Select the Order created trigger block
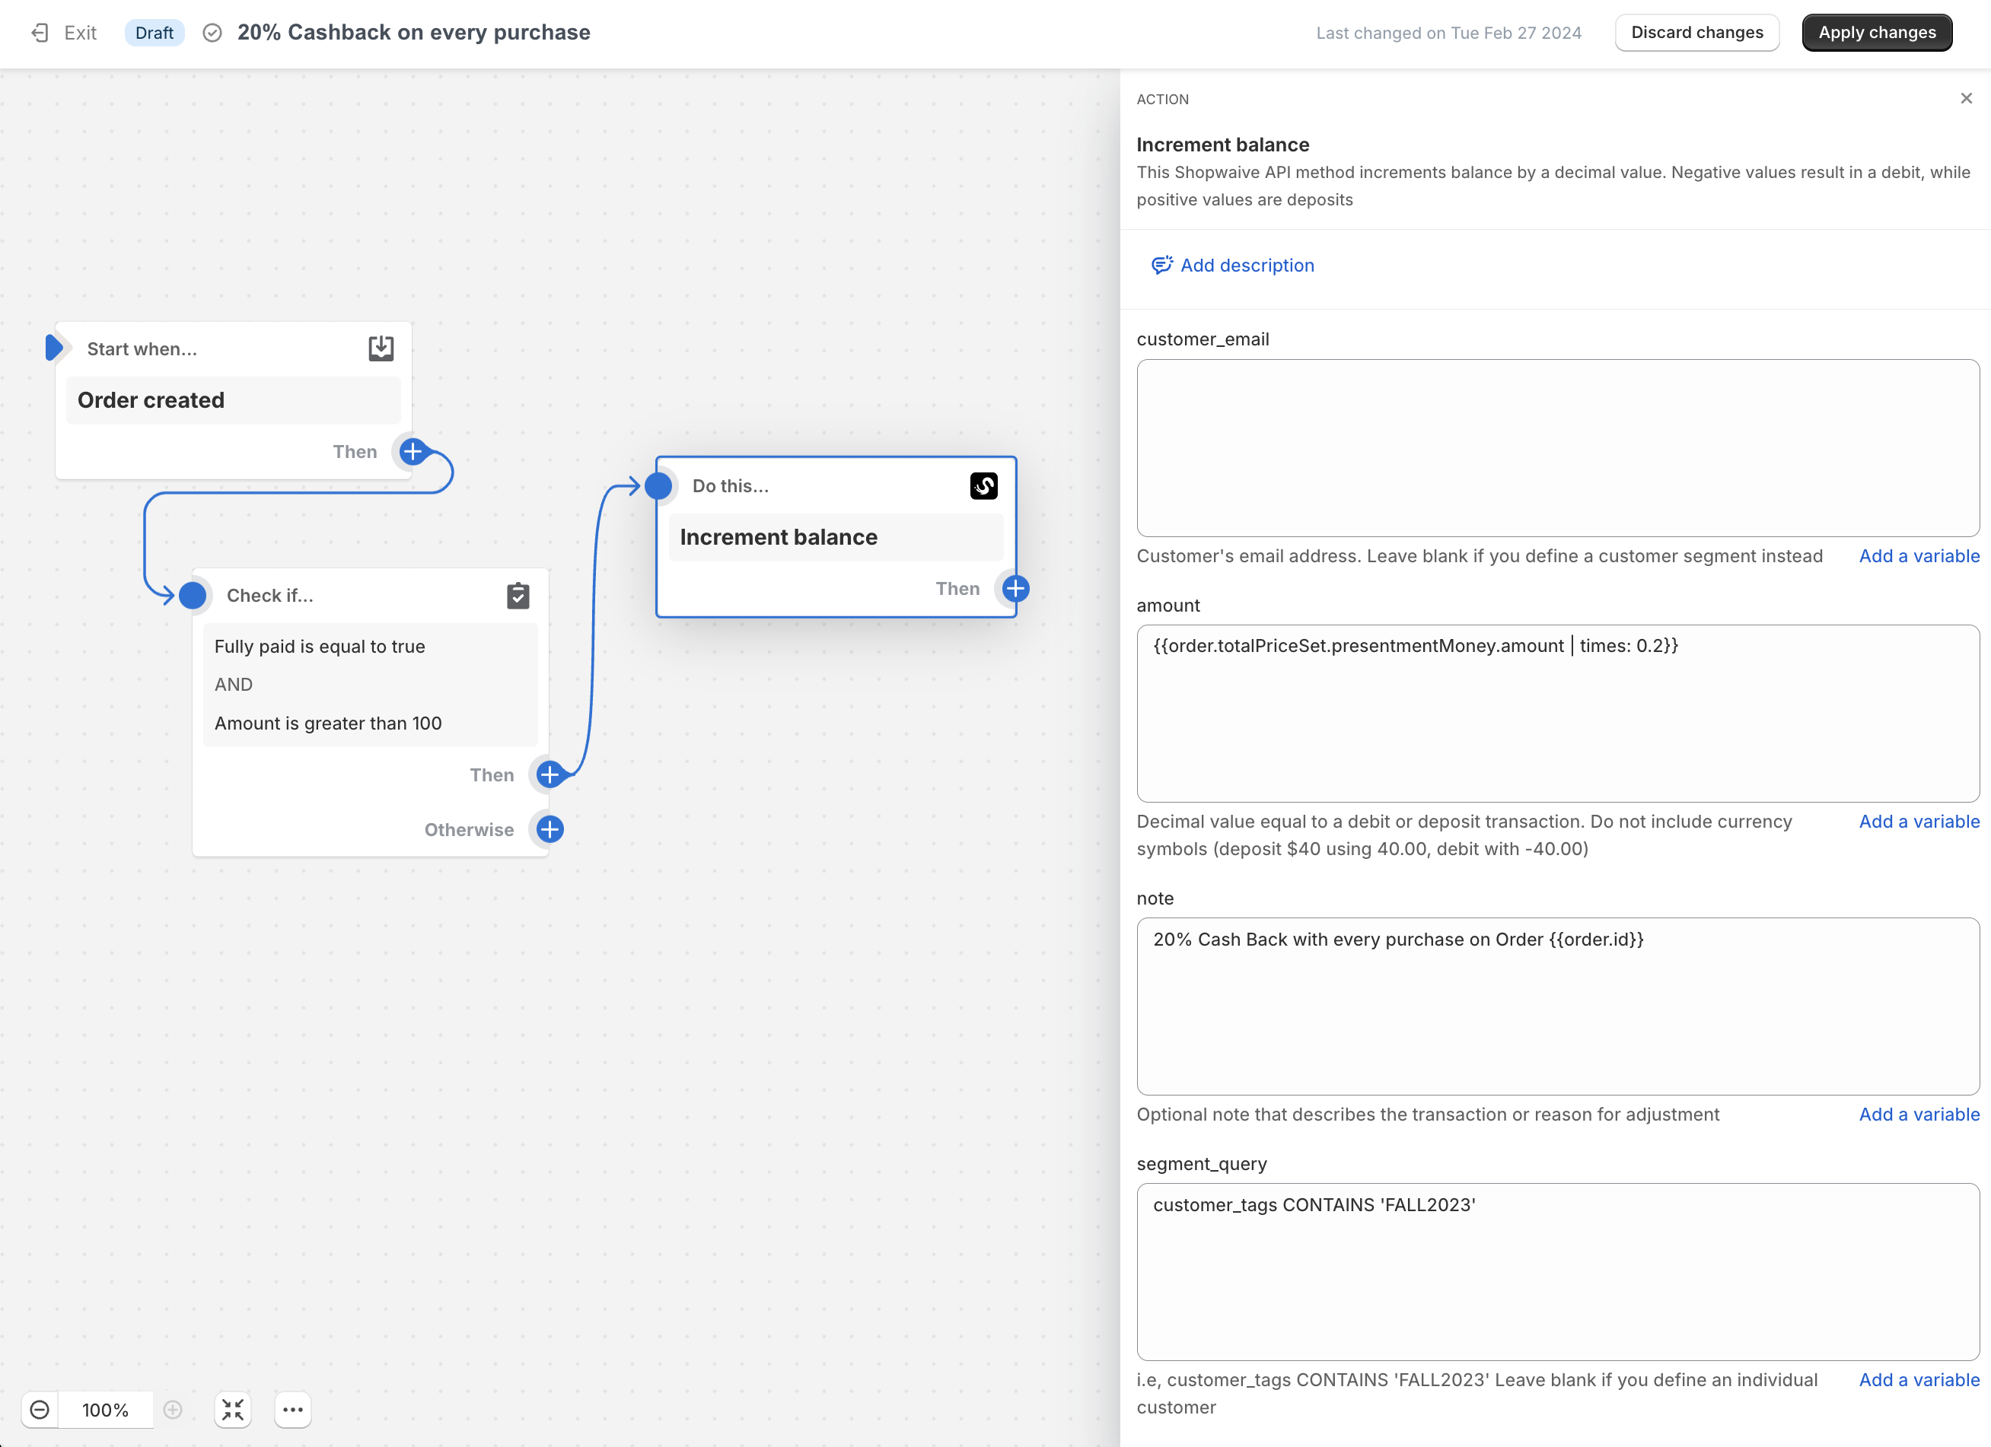 234,400
